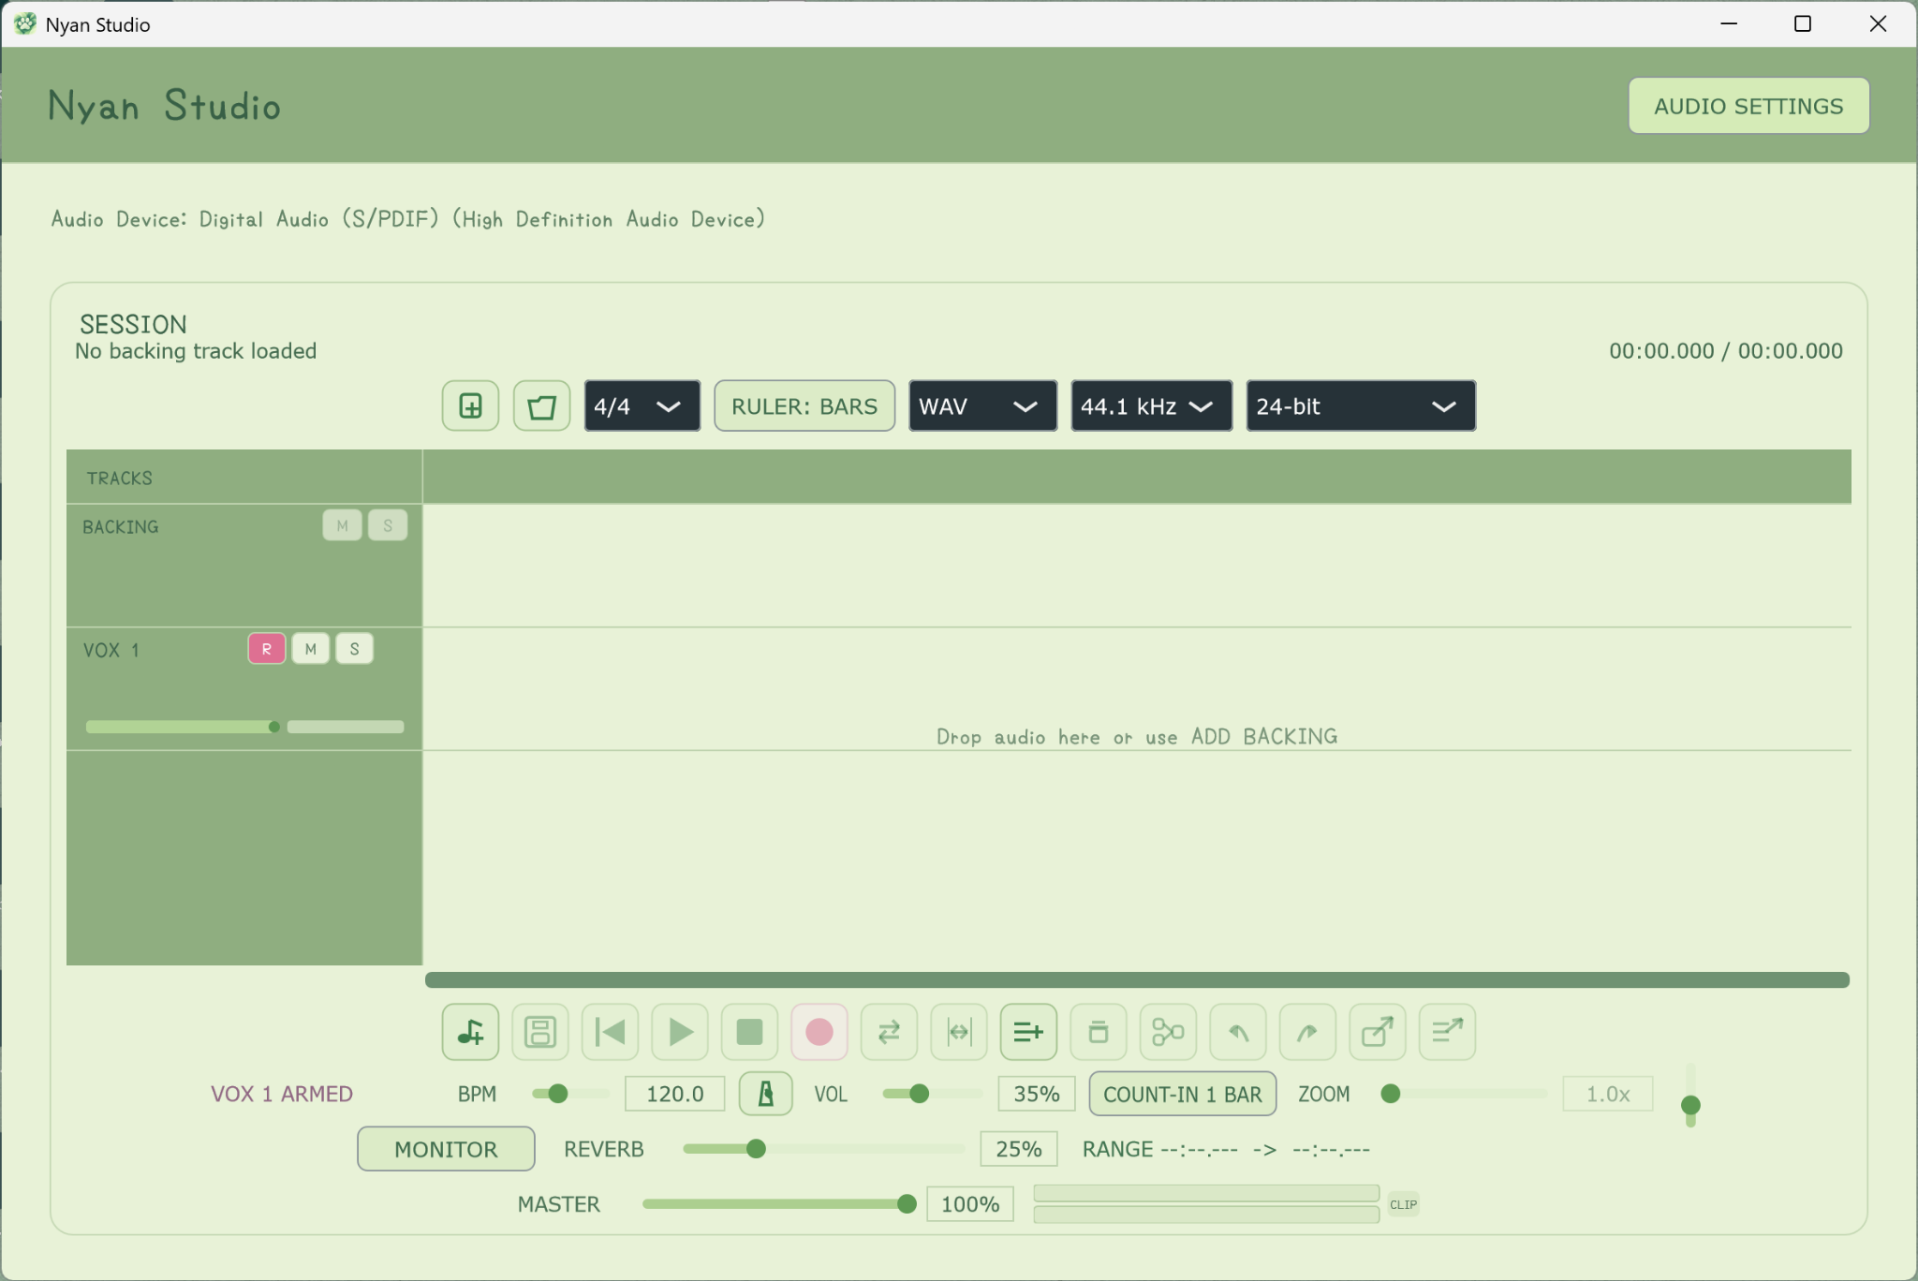The width and height of the screenshot is (1918, 1281).
Task: Start playback with the Play button
Action: (680, 1032)
